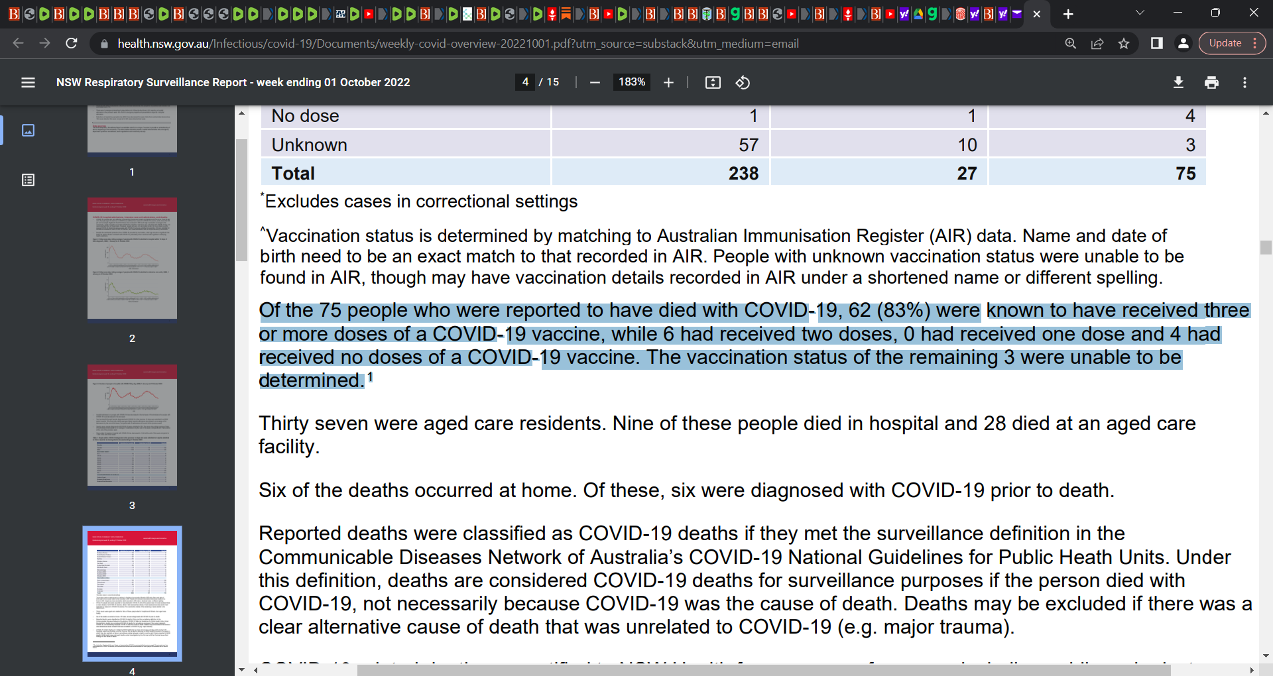The height and width of the screenshot is (676, 1273).
Task: Click the thumbnail panel scrollbar
Action: coord(241,200)
